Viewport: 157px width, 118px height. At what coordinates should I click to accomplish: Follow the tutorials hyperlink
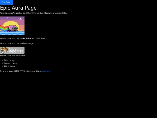[46, 71]
